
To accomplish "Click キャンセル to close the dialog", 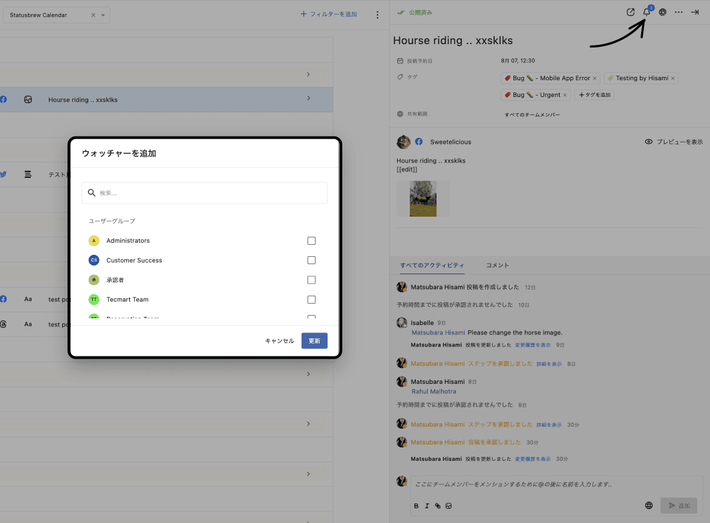I will [279, 340].
